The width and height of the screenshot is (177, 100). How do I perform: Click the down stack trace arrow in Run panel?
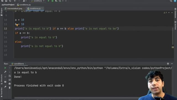(10, 72)
